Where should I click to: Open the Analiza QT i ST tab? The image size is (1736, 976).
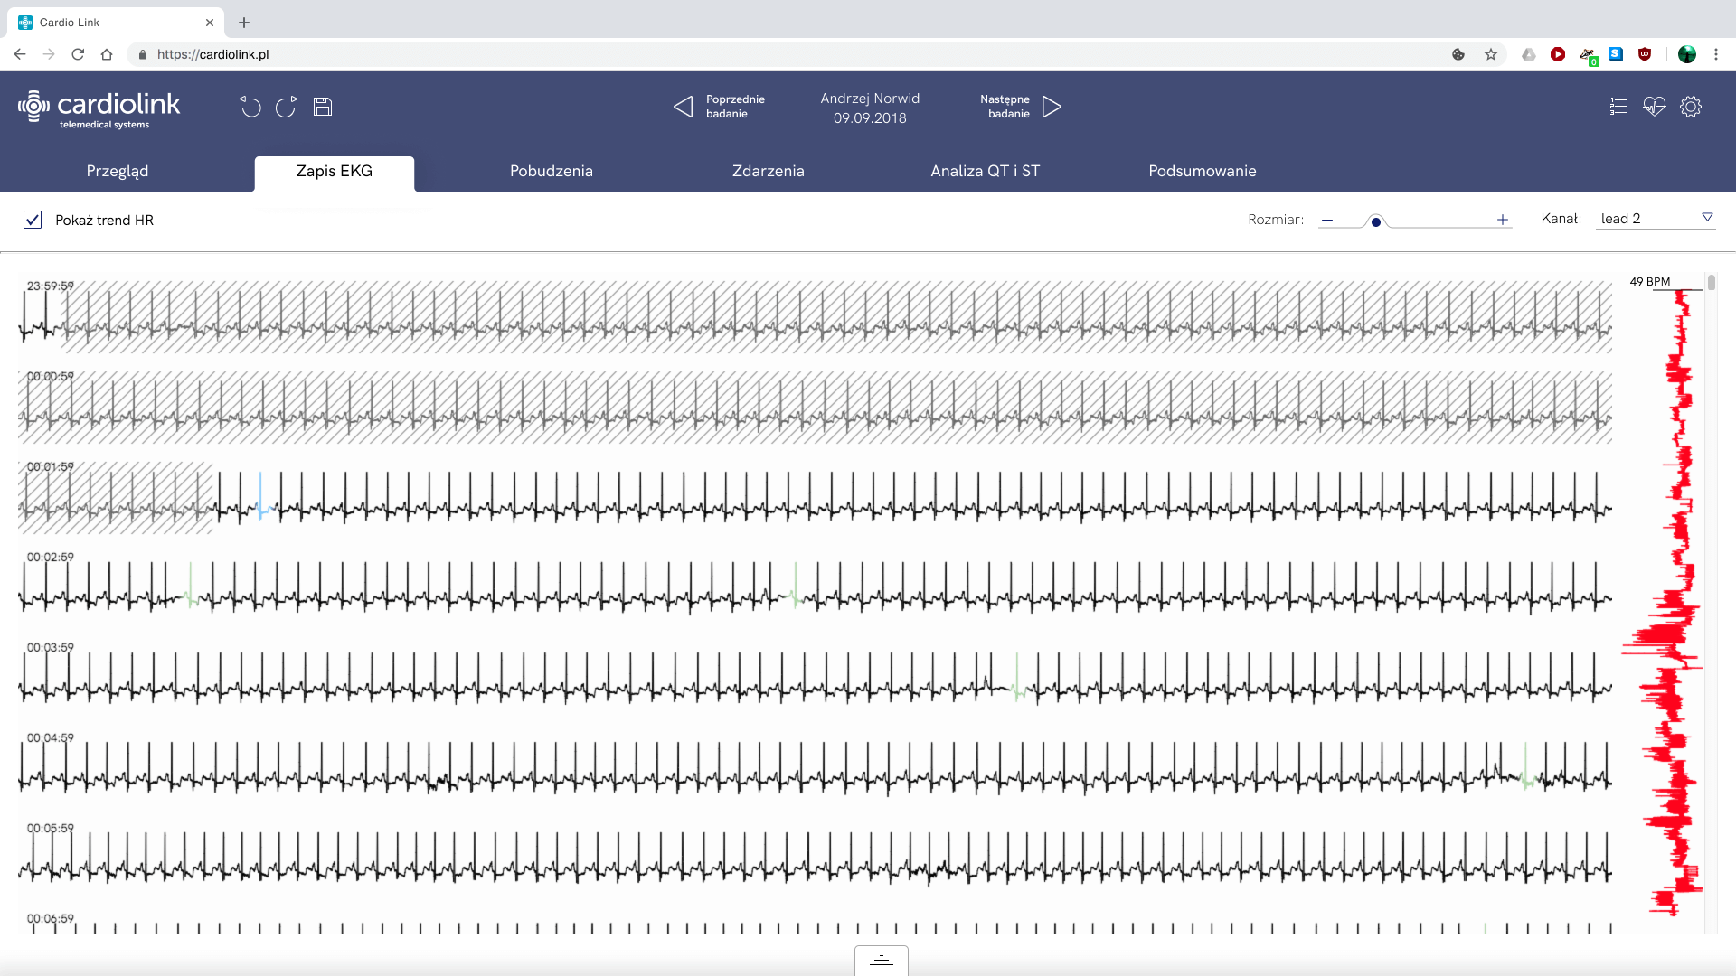tap(985, 171)
